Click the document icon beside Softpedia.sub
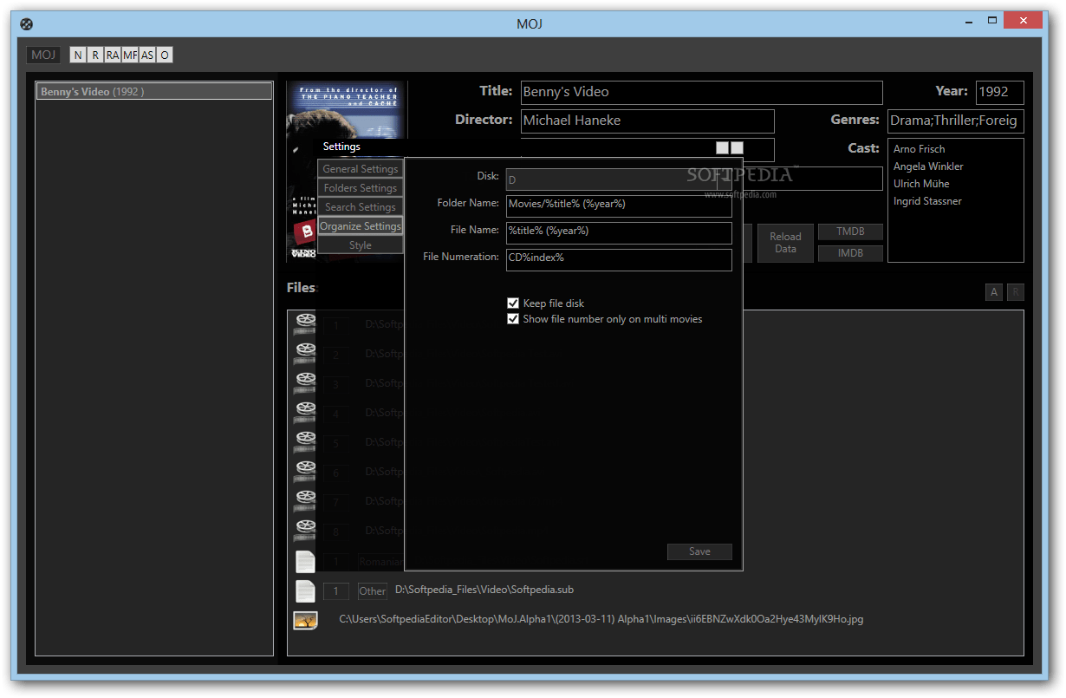The image size is (1066, 698). [x=305, y=590]
